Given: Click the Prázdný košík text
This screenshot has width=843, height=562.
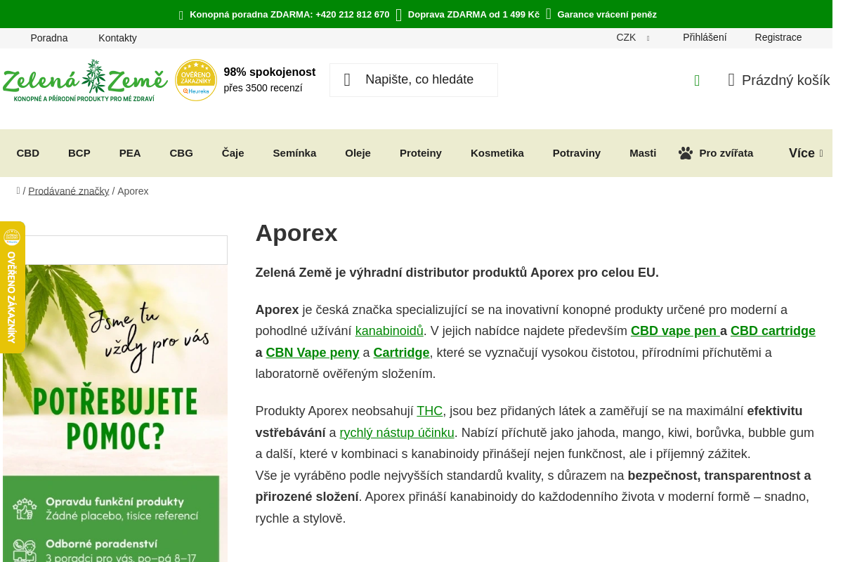Looking at the screenshot, I should (785, 80).
